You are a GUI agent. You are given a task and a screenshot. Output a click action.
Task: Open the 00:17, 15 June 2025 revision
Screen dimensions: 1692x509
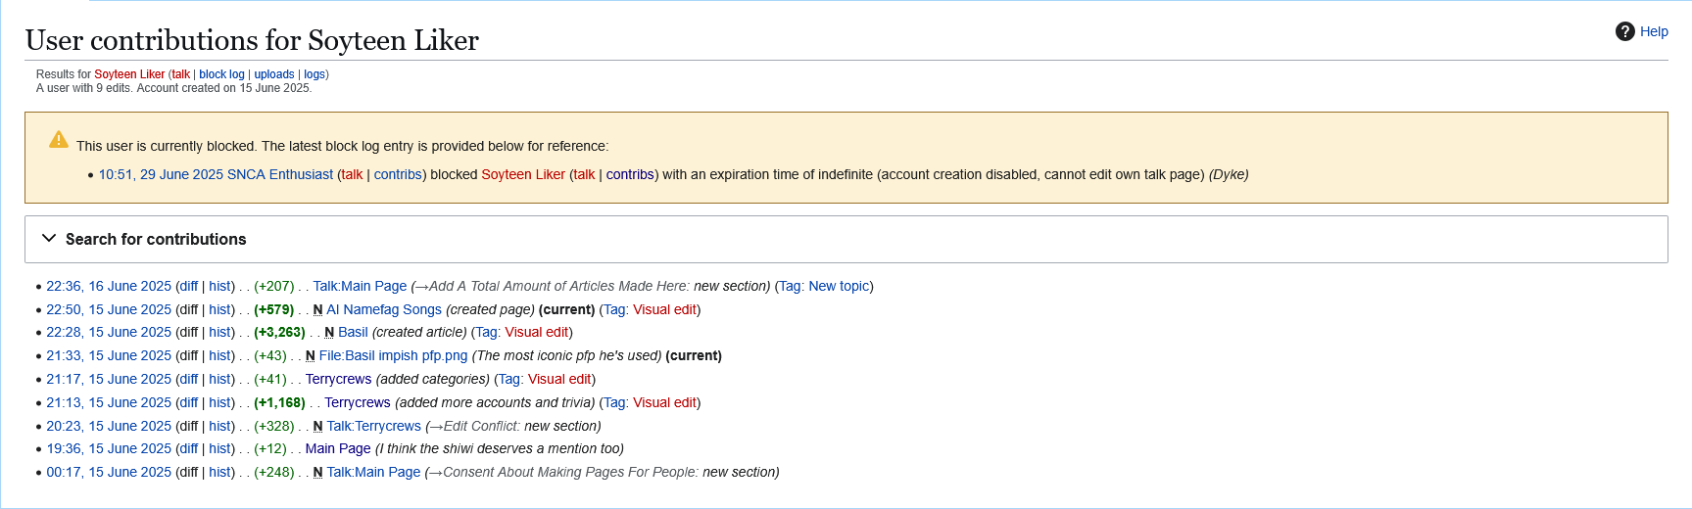pyautogui.click(x=109, y=472)
